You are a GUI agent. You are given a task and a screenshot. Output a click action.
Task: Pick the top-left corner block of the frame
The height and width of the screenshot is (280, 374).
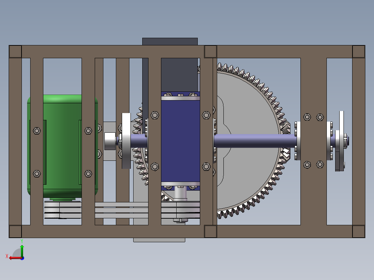pyautogui.click(x=15, y=52)
